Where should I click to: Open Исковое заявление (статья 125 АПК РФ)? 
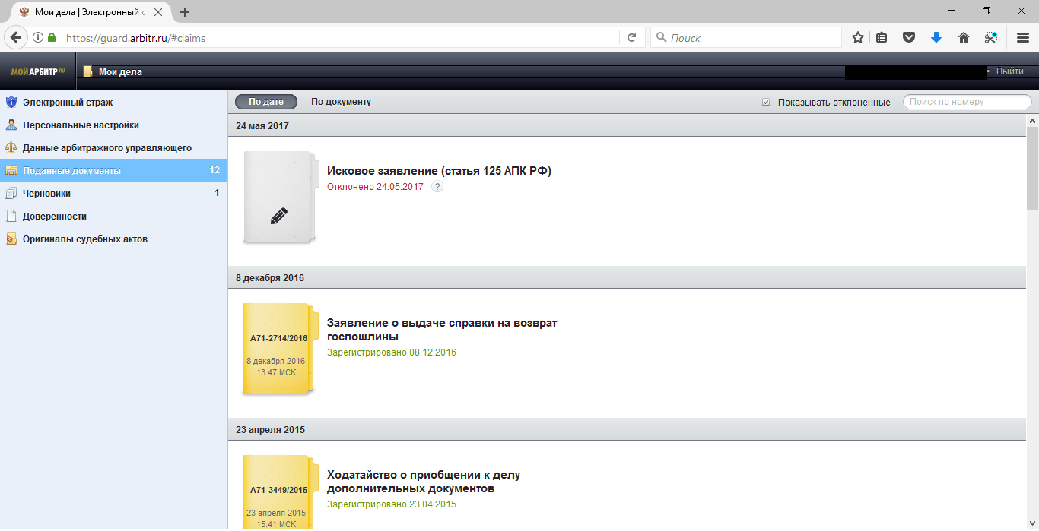(x=439, y=171)
